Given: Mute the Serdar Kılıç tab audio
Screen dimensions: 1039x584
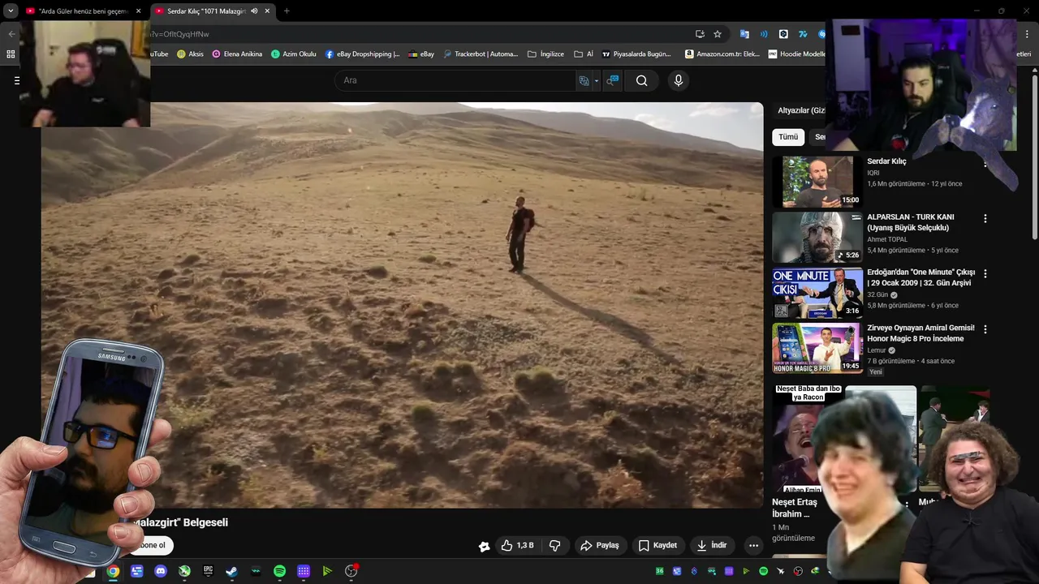Looking at the screenshot, I should tap(254, 11).
